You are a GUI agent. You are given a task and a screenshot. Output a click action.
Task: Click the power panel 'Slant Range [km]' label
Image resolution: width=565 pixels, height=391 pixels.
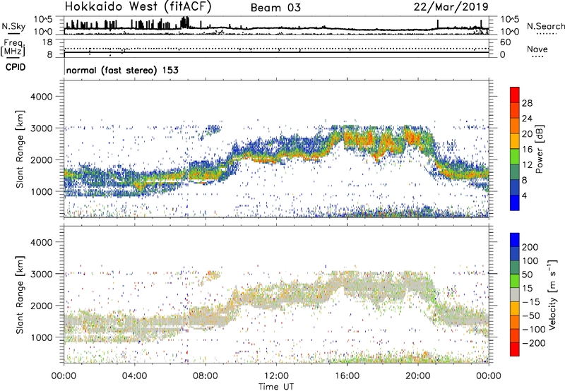point(20,149)
